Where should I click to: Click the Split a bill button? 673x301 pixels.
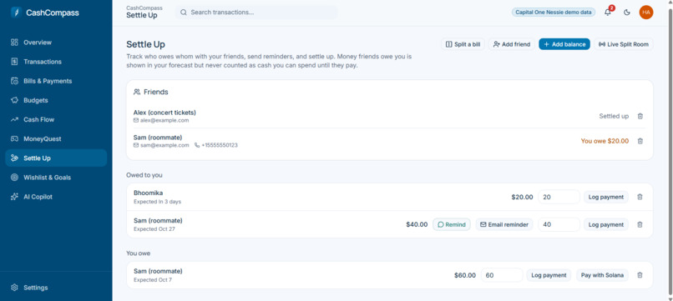(463, 44)
